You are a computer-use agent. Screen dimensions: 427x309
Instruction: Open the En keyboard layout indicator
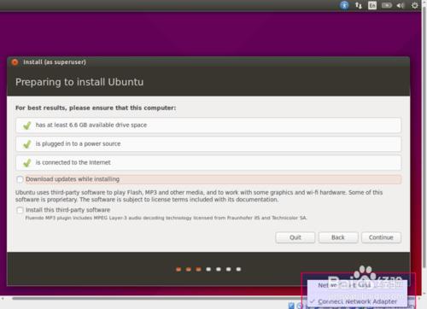coord(372,5)
